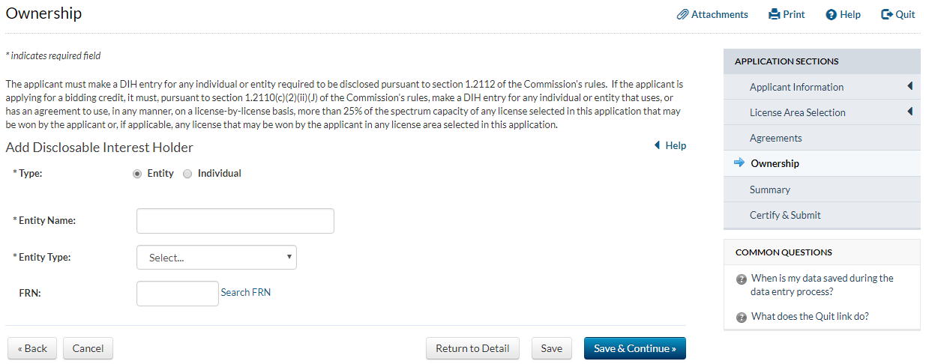Select the Entity radio button

tap(137, 174)
